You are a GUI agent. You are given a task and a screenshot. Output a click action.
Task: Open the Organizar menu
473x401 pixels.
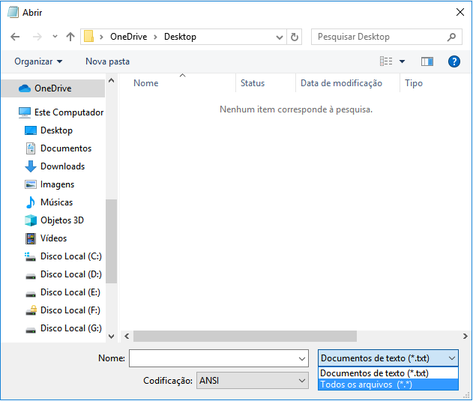click(38, 61)
